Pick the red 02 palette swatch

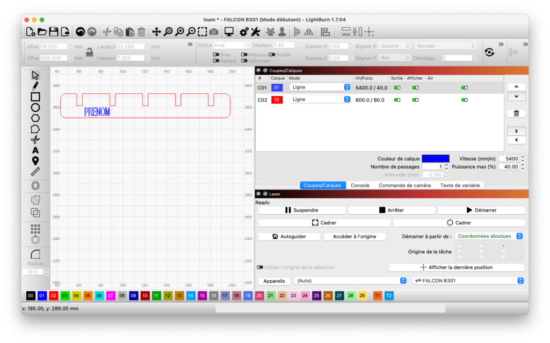[53, 296]
